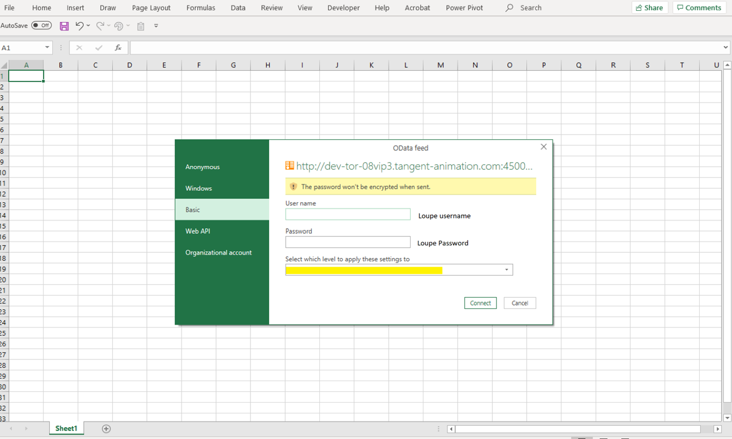Click the User name input field
732x439 pixels.
click(x=348, y=214)
